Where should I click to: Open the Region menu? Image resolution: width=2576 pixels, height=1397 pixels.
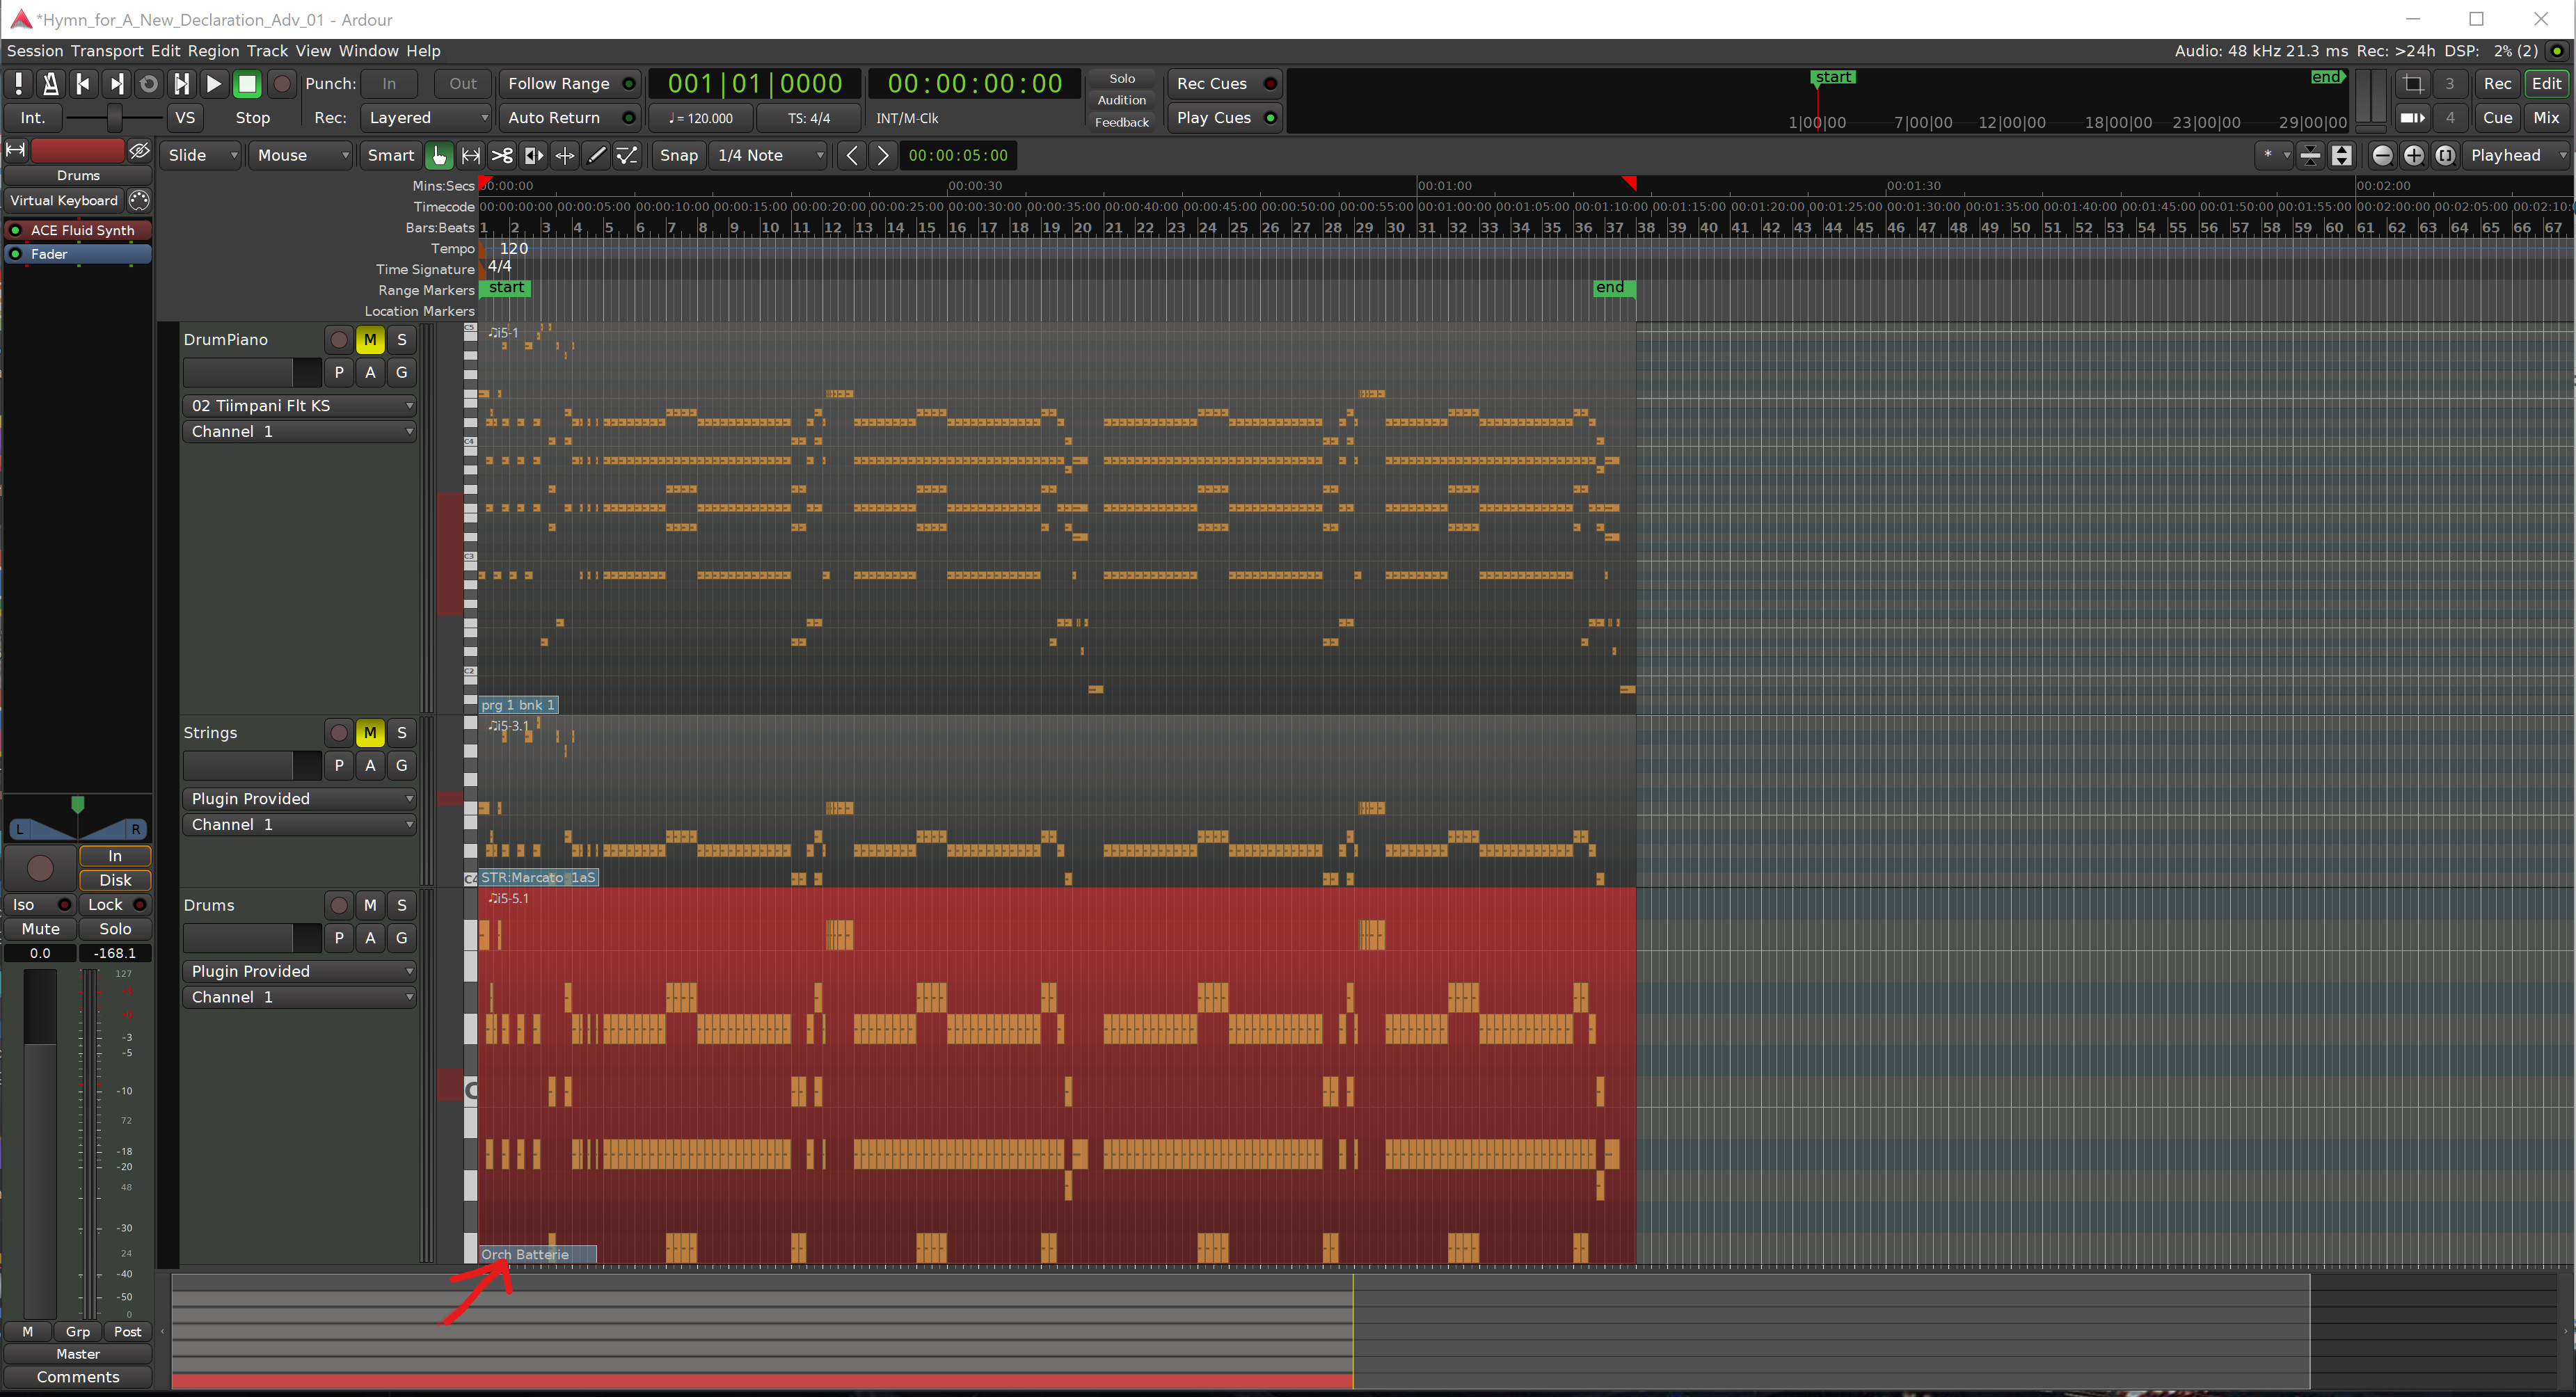tap(213, 51)
